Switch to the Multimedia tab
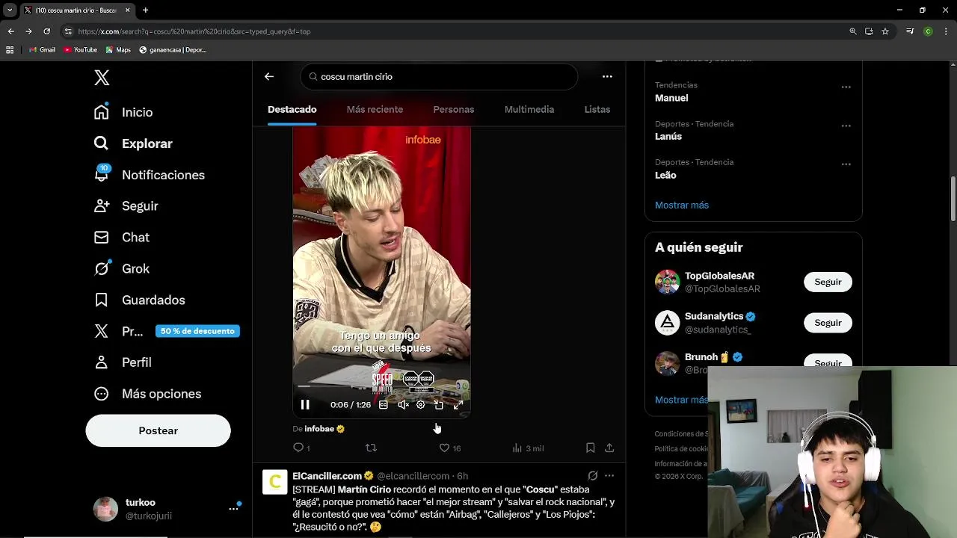957x538 pixels. point(529,110)
